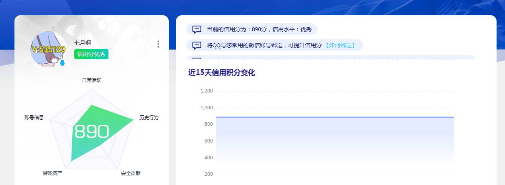Click the chat bubble icon beside WeChat binding tip
This screenshot has height=185, width=505.
click(197, 45)
